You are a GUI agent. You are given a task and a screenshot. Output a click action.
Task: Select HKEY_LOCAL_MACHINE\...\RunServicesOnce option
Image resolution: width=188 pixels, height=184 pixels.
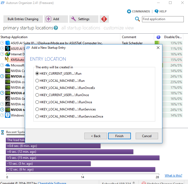coord(69,116)
